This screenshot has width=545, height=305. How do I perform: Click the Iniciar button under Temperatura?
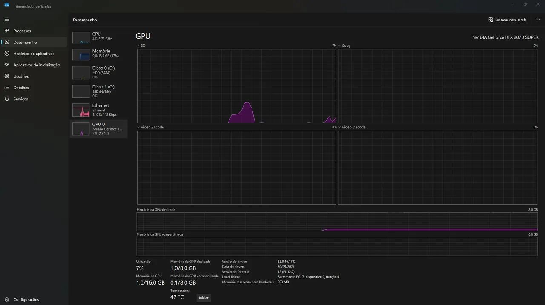coord(204,298)
